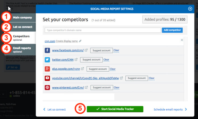Viewport: 198px width, 119px height.
Task: Click Suggest account in the Facebook row
Action: (102, 50)
